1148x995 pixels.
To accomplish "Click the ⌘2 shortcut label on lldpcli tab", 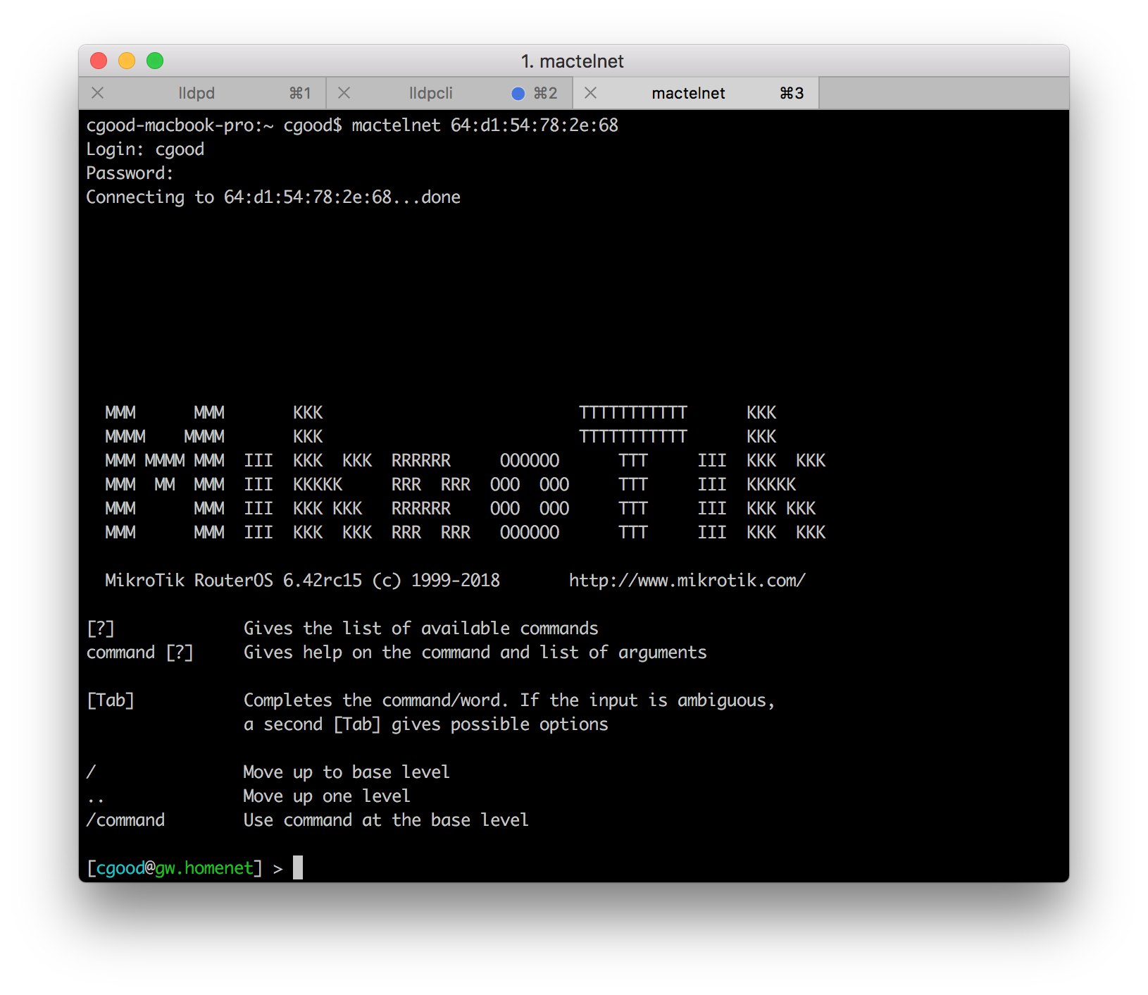I will 545,93.
